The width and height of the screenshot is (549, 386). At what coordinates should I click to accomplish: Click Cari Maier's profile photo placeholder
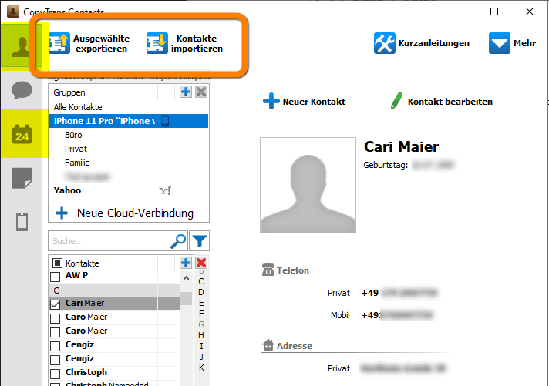pyautogui.click(x=308, y=185)
